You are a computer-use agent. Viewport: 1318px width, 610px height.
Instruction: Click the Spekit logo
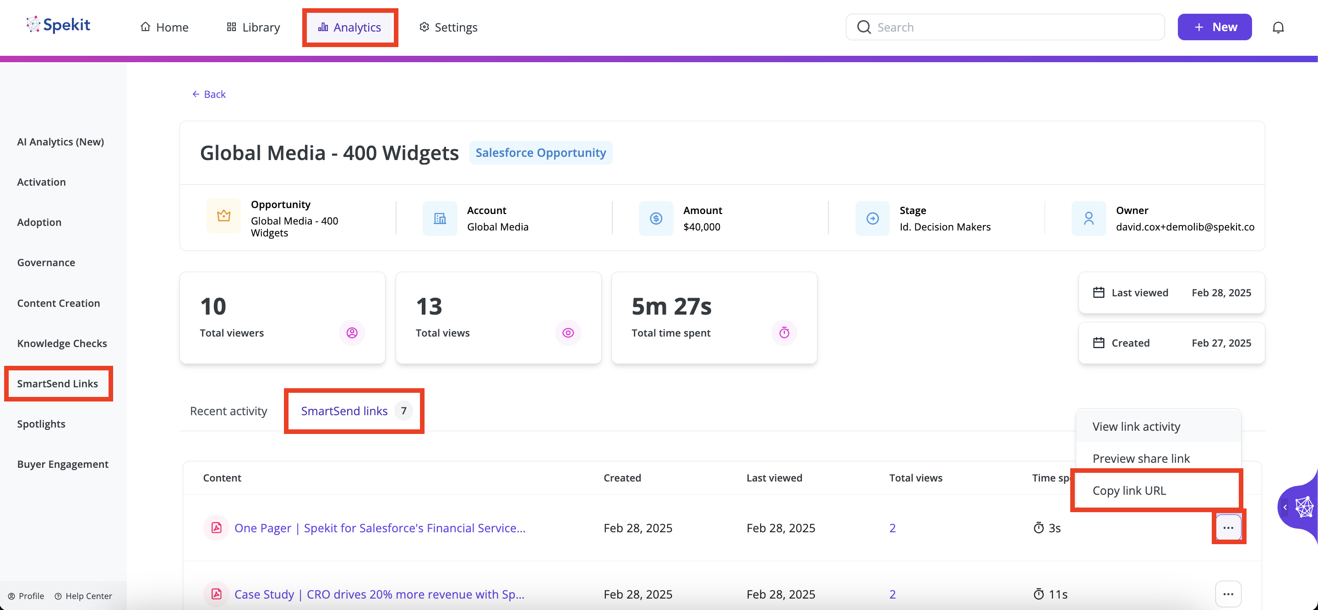[58, 25]
